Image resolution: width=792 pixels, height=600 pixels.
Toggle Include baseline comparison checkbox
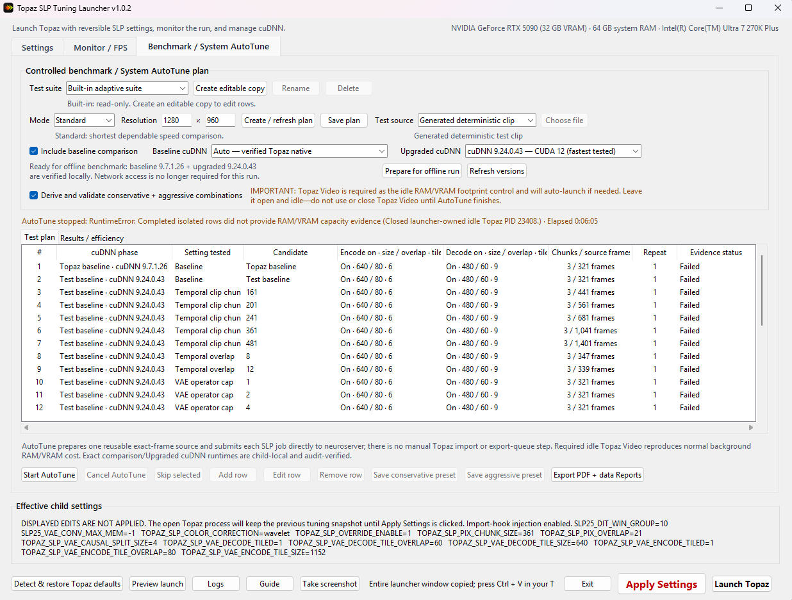coord(33,151)
